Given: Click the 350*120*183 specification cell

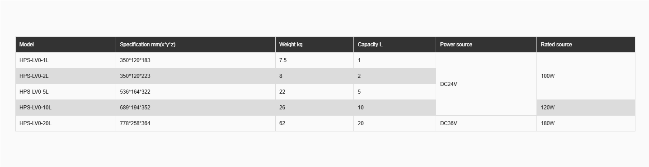Looking at the screenshot, I should point(196,60).
